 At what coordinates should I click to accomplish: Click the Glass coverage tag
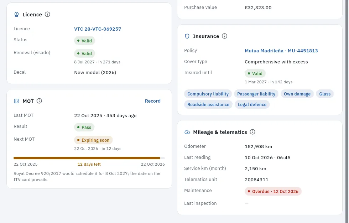[x=325, y=94]
